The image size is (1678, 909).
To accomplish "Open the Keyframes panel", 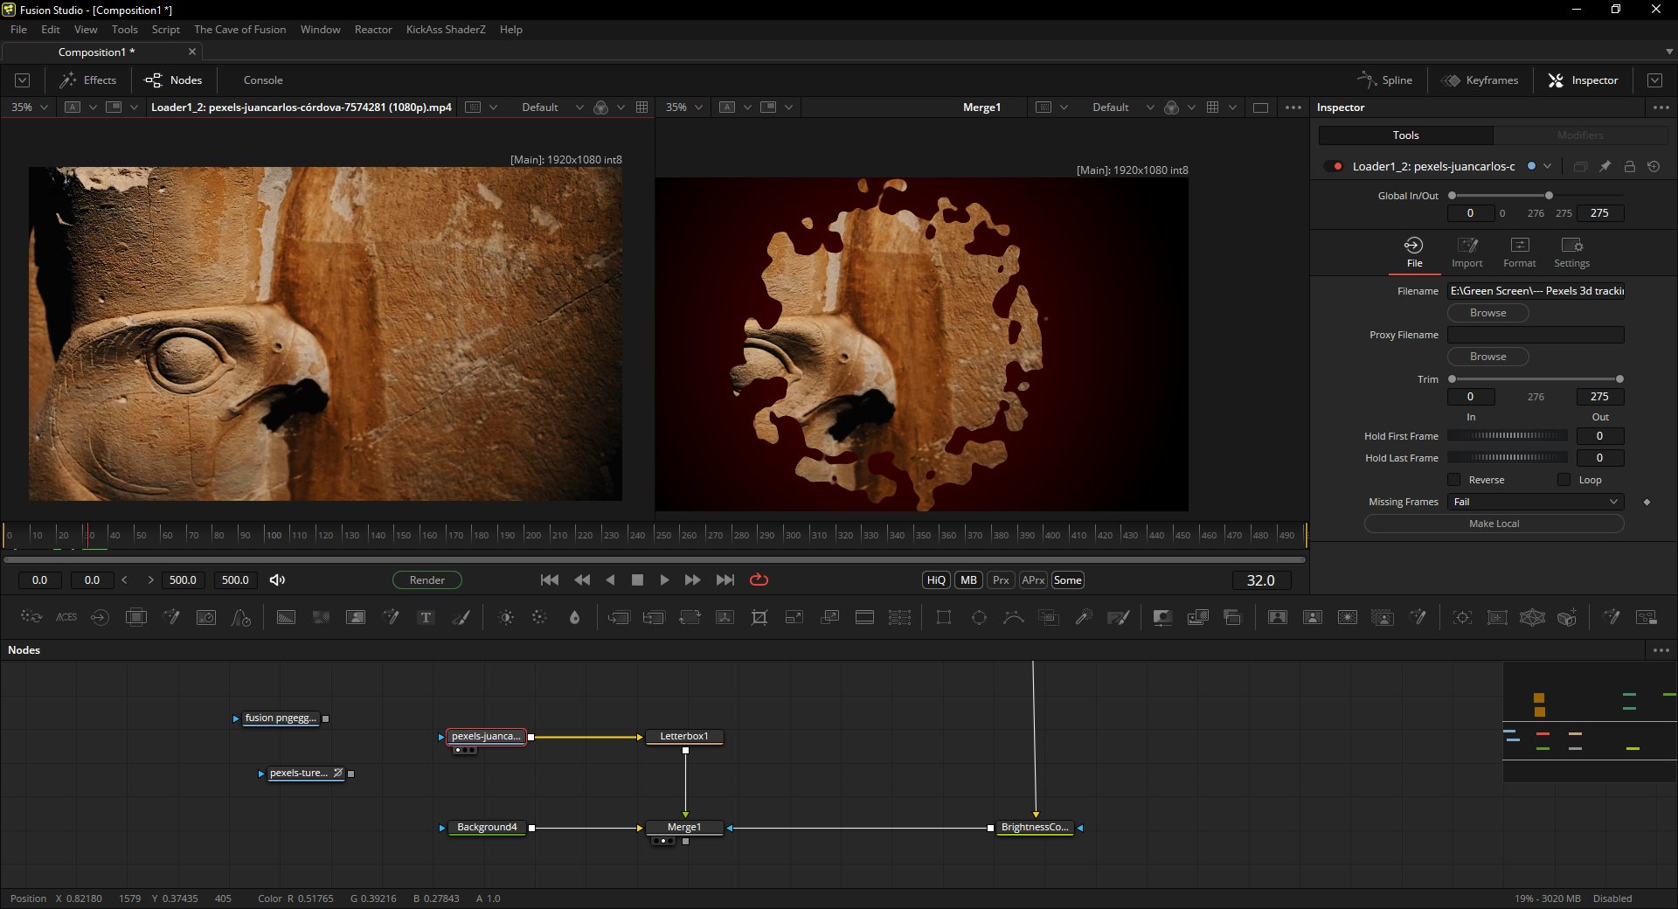I will point(1480,80).
